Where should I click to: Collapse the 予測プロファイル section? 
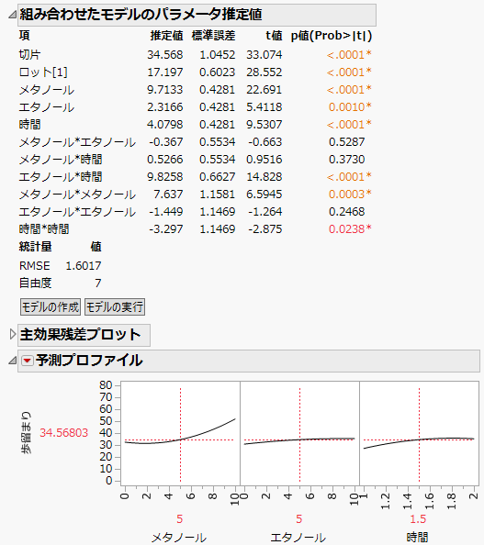click(12, 361)
